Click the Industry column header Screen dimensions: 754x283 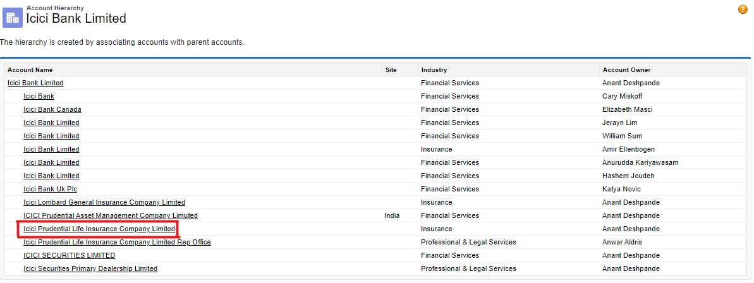coord(434,69)
